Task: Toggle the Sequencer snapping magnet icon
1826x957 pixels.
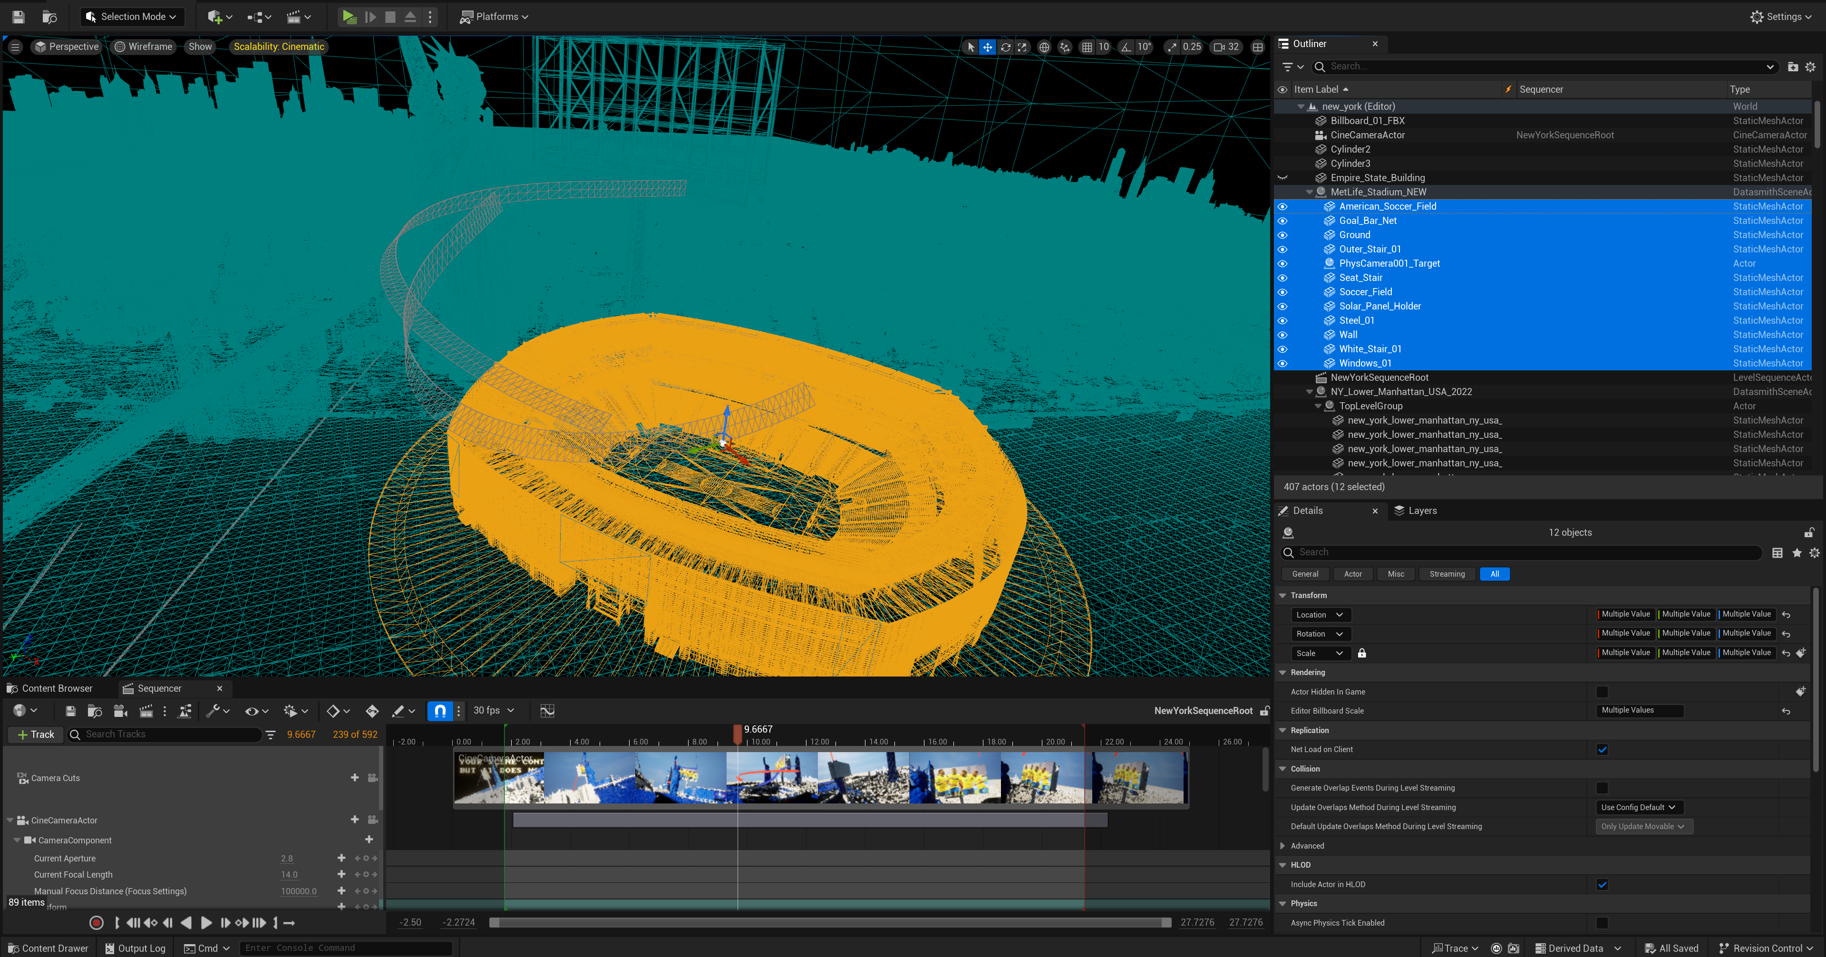Action: (x=439, y=710)
